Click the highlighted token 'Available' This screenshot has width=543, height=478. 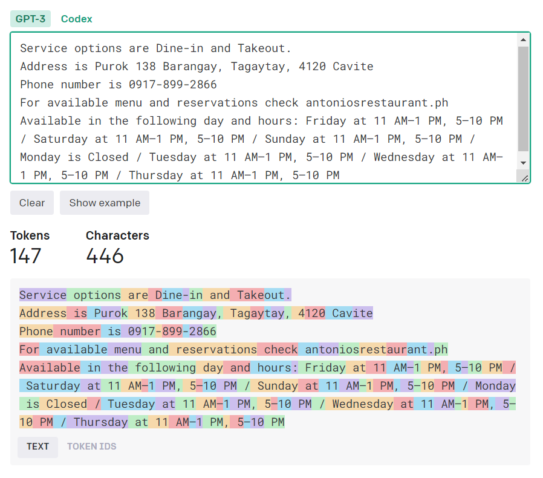point(50,367)
